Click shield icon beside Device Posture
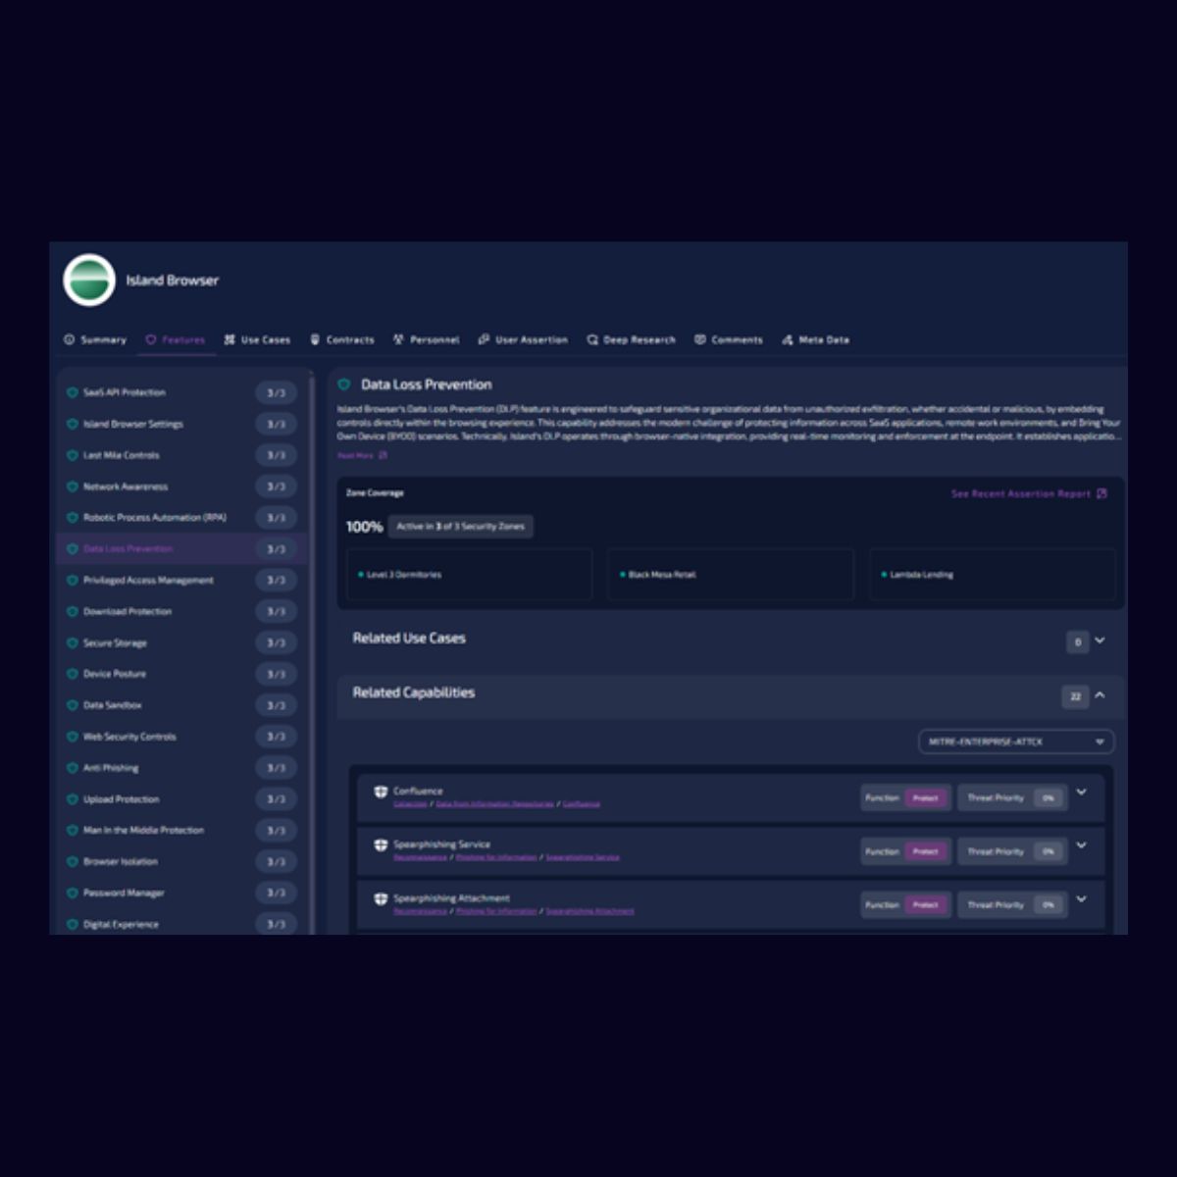Viewport: 1177px width, 1177px height. [72, 674]
